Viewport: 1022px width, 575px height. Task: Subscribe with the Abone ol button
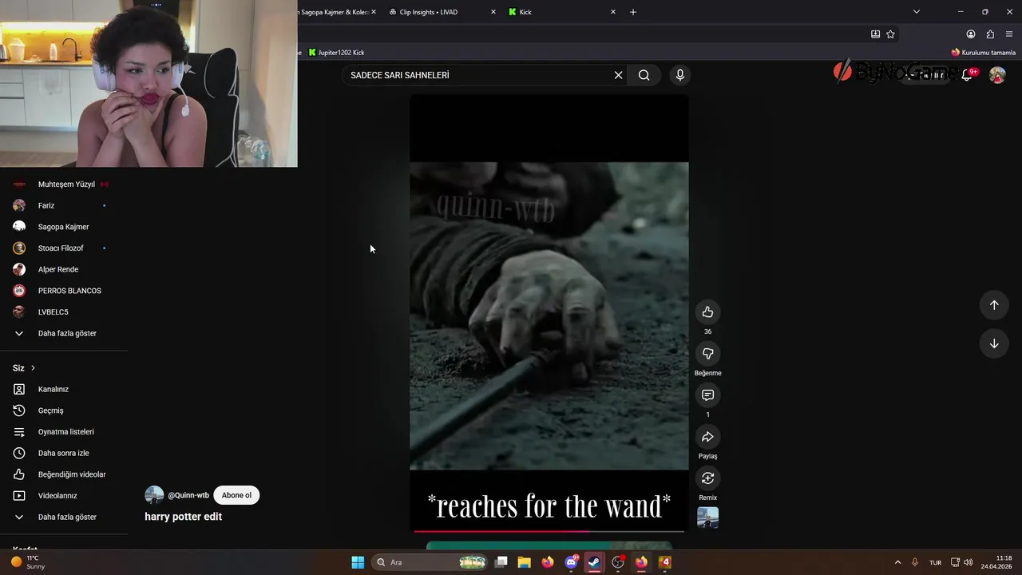pyautogui.click(x=236, y=495)
